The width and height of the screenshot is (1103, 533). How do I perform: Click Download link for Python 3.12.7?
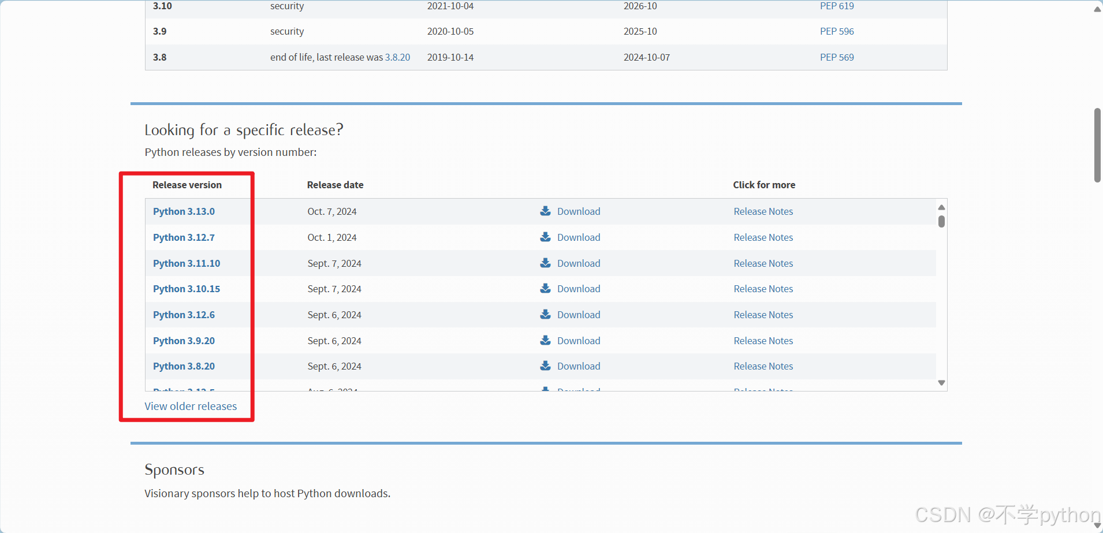[579, 237]
